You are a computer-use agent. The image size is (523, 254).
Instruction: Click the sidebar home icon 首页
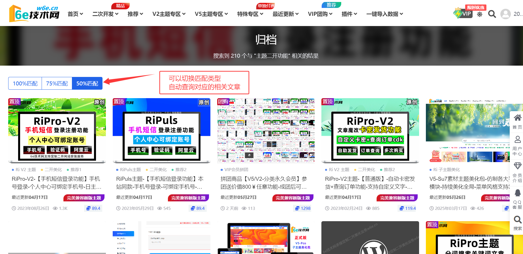(x=517, y=121)
